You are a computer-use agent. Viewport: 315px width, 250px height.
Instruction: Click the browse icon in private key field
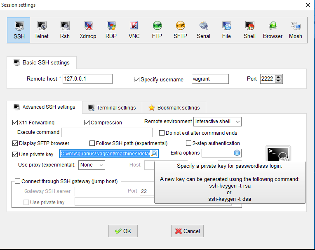[x=154, y=154]
